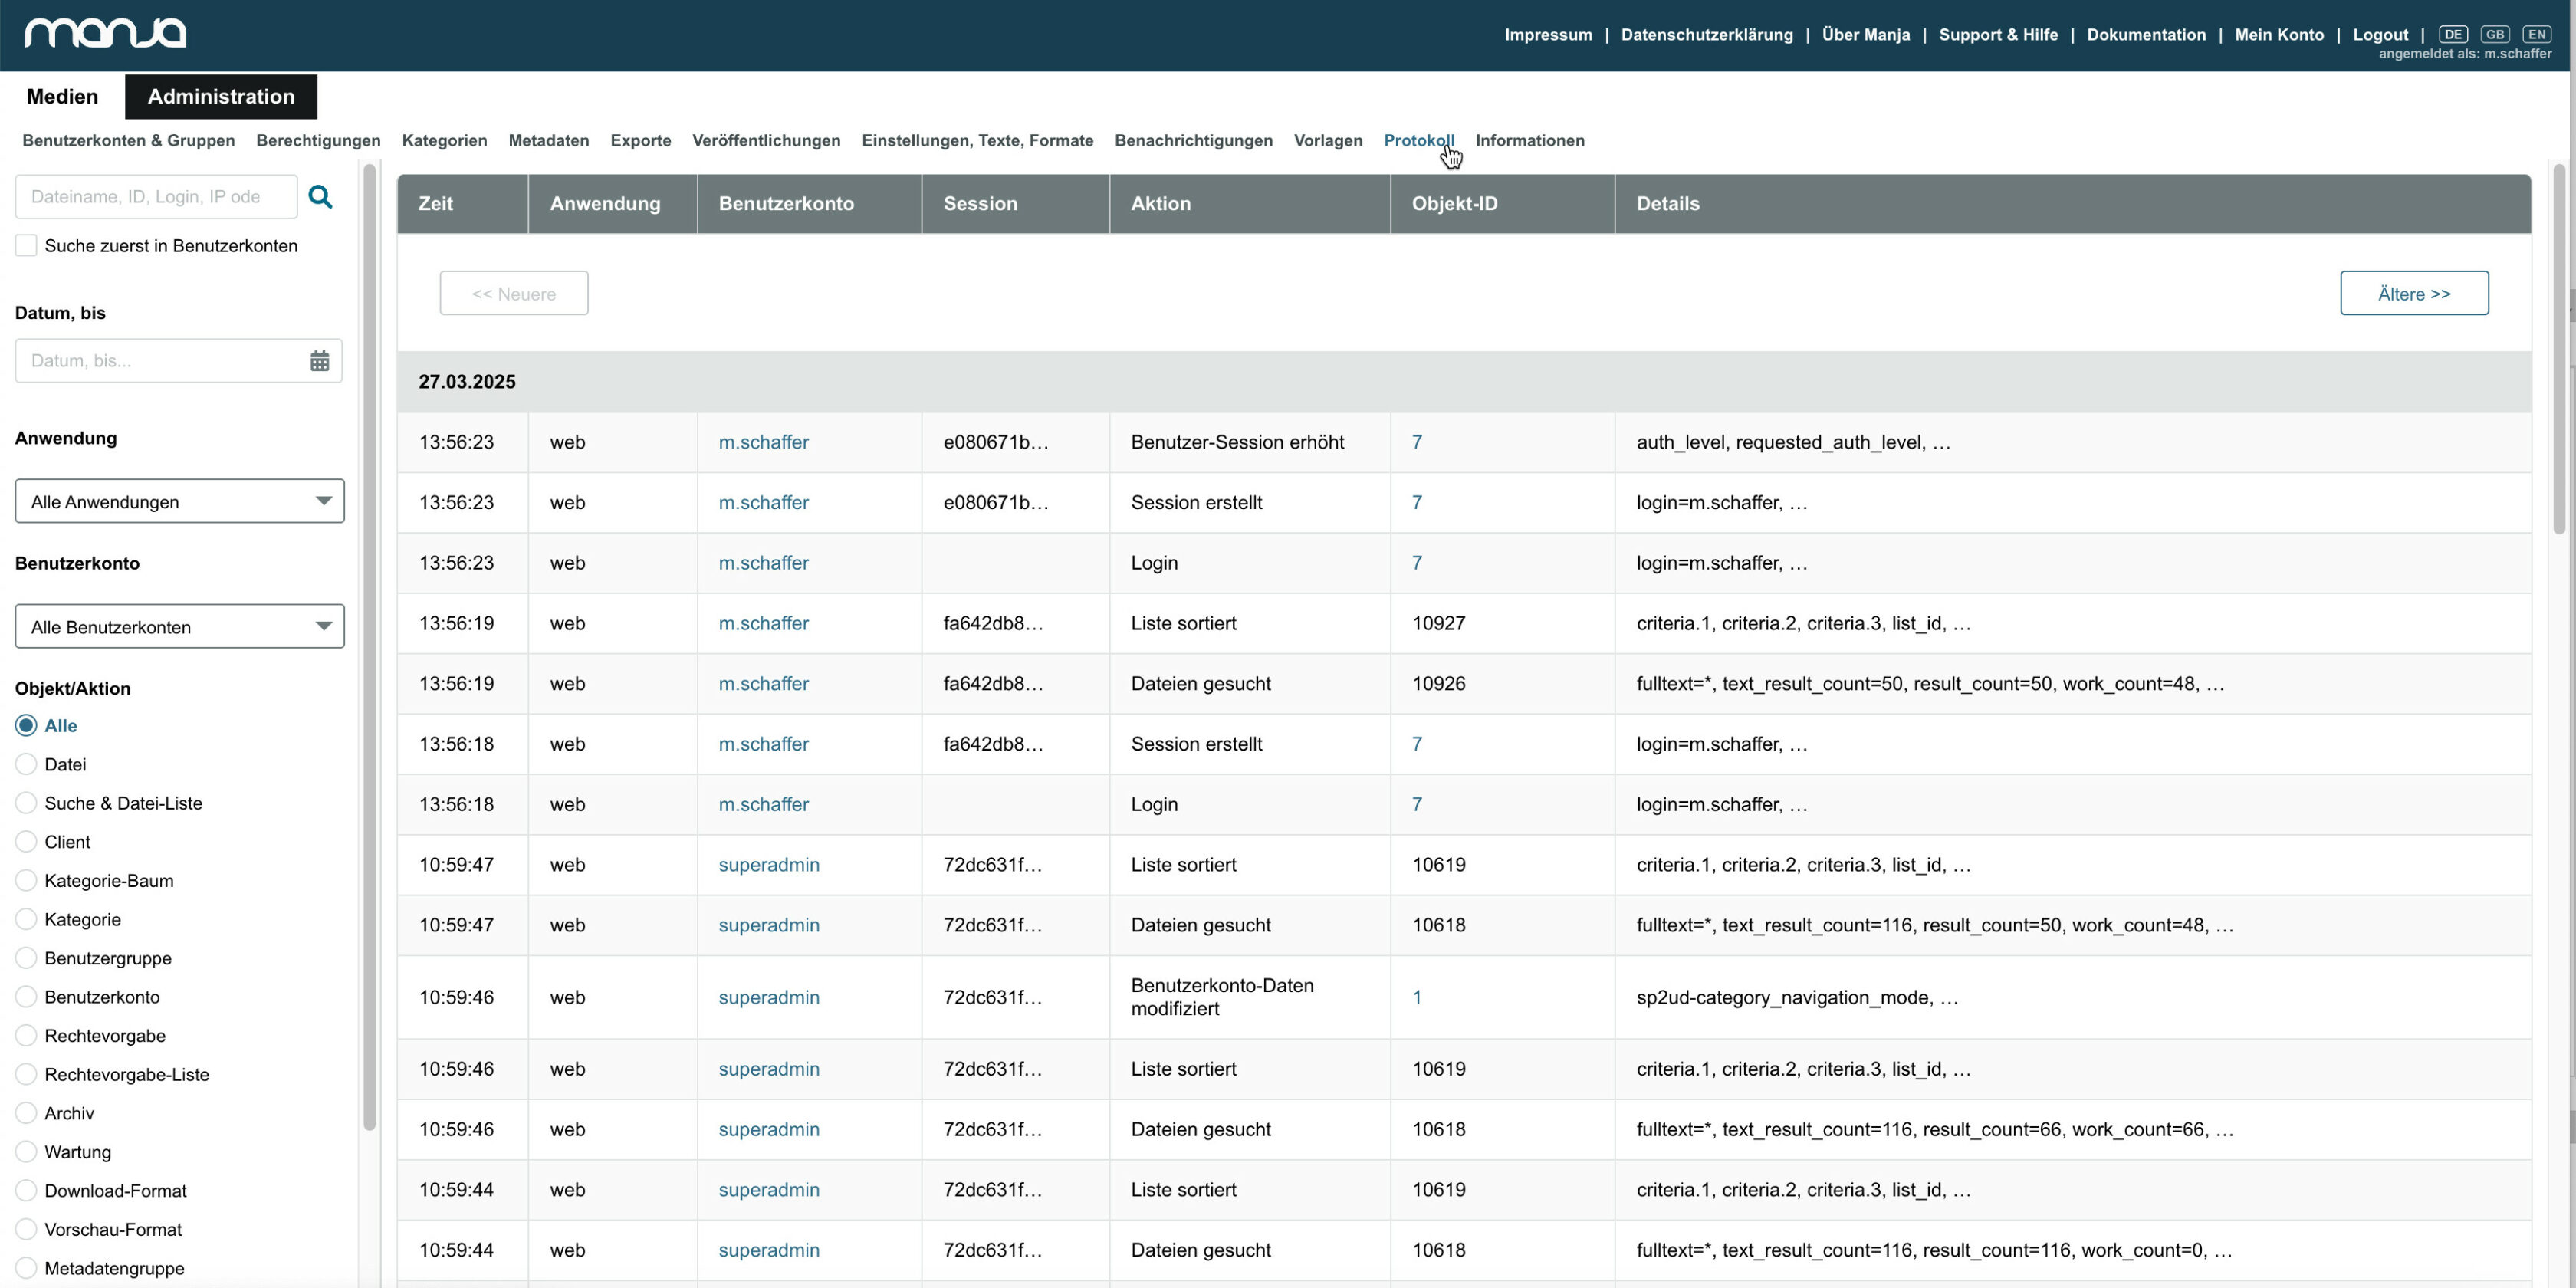Open the calendar date picker icon
The height and width of the screenshot is (1288, 2576).
point(319,361)
